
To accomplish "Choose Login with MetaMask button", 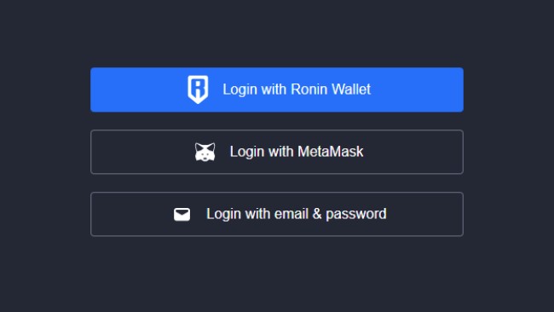I will coord(277,152).
